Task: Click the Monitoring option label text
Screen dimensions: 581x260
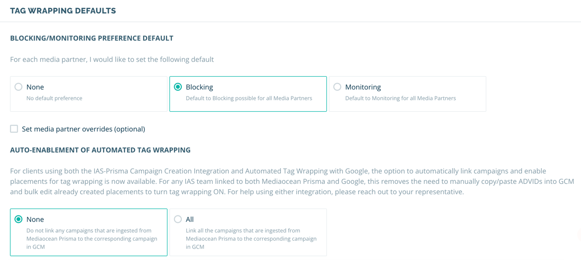Action: coord(363,87)
